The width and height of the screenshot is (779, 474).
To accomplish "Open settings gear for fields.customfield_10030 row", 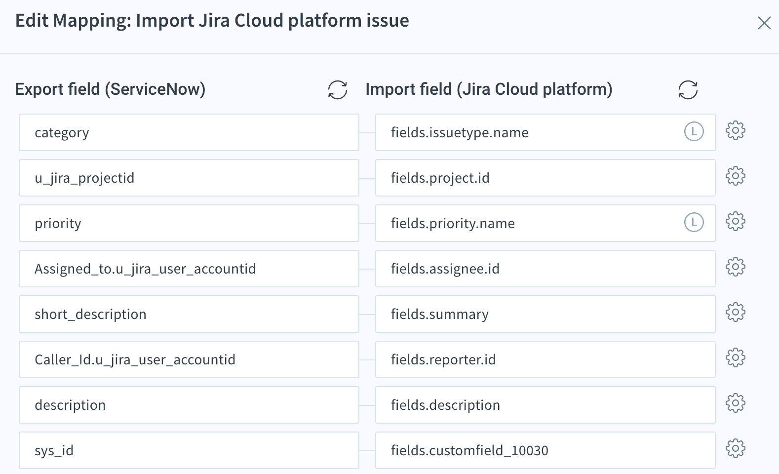I will point(736,449).
